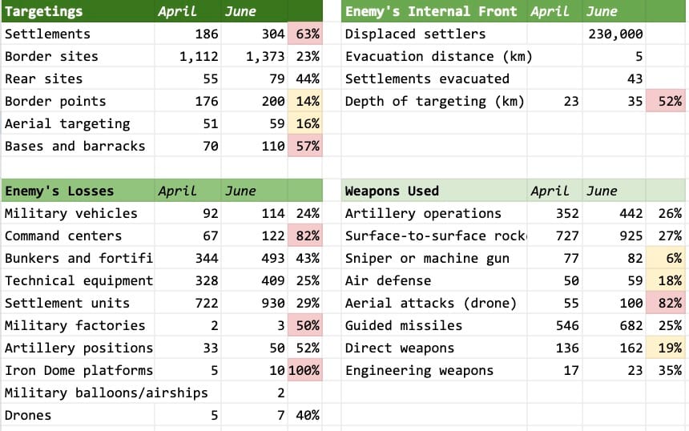
Task: Click the Settlements 63% pink cell
Action: pyautogui.click(x=305, y=34)
